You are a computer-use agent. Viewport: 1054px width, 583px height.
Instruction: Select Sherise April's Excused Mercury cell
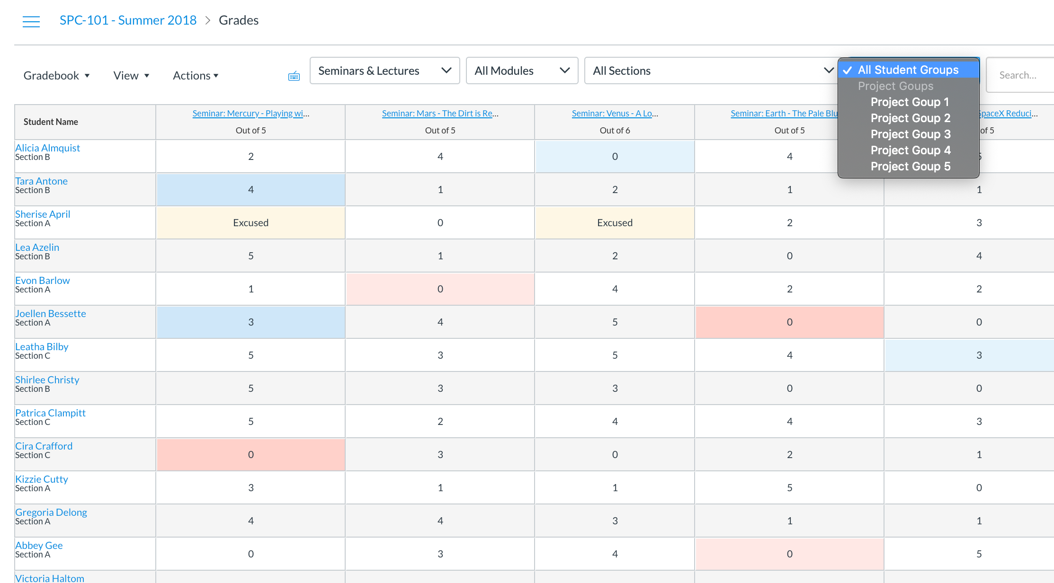250,222
